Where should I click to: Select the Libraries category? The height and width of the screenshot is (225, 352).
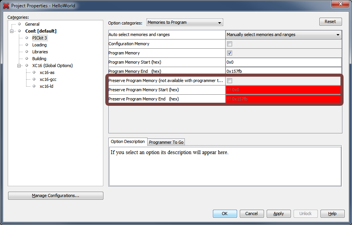pos(40,52)
